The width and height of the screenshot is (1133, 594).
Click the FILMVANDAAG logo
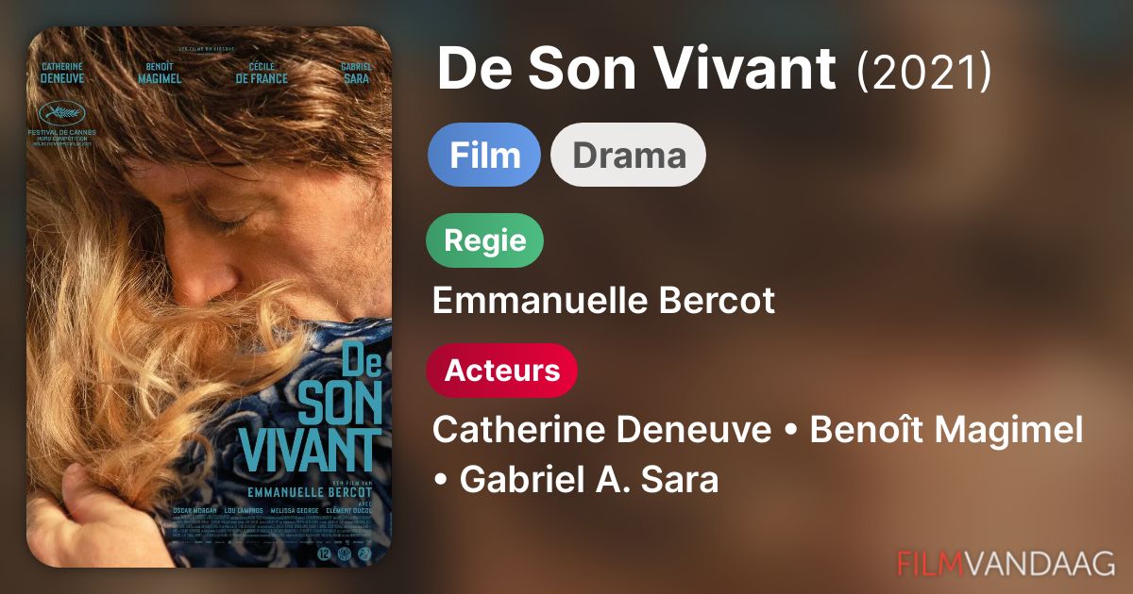(x=1006, y=563)
